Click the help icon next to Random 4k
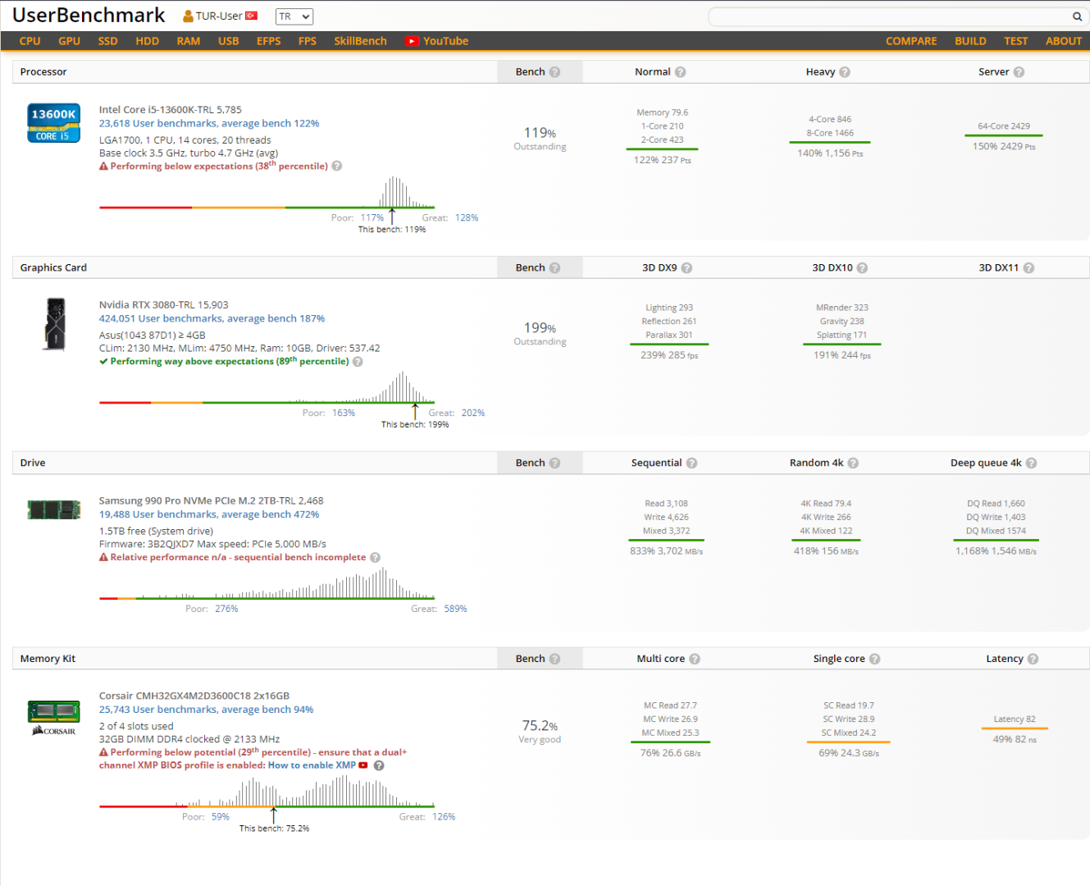The width and height of the screenshot is (1090, 886). pyautogui.click(x=853, y=464)
